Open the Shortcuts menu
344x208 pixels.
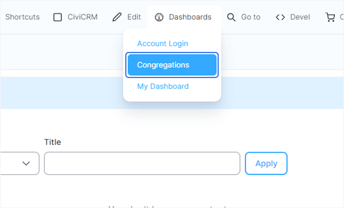click(x=22, y=17)
